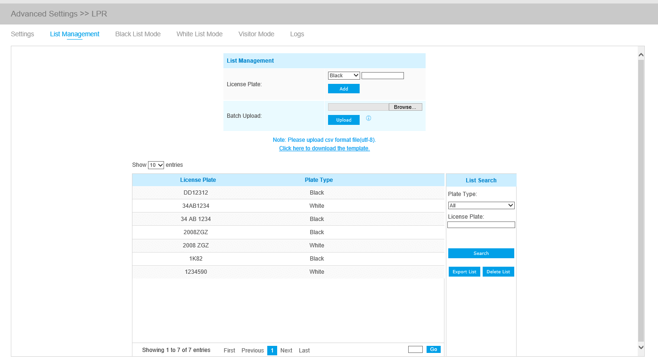The width and height of the screenshot is (658, 360).
Task: Click the page number input box
Action: click(x=415, y=349)
